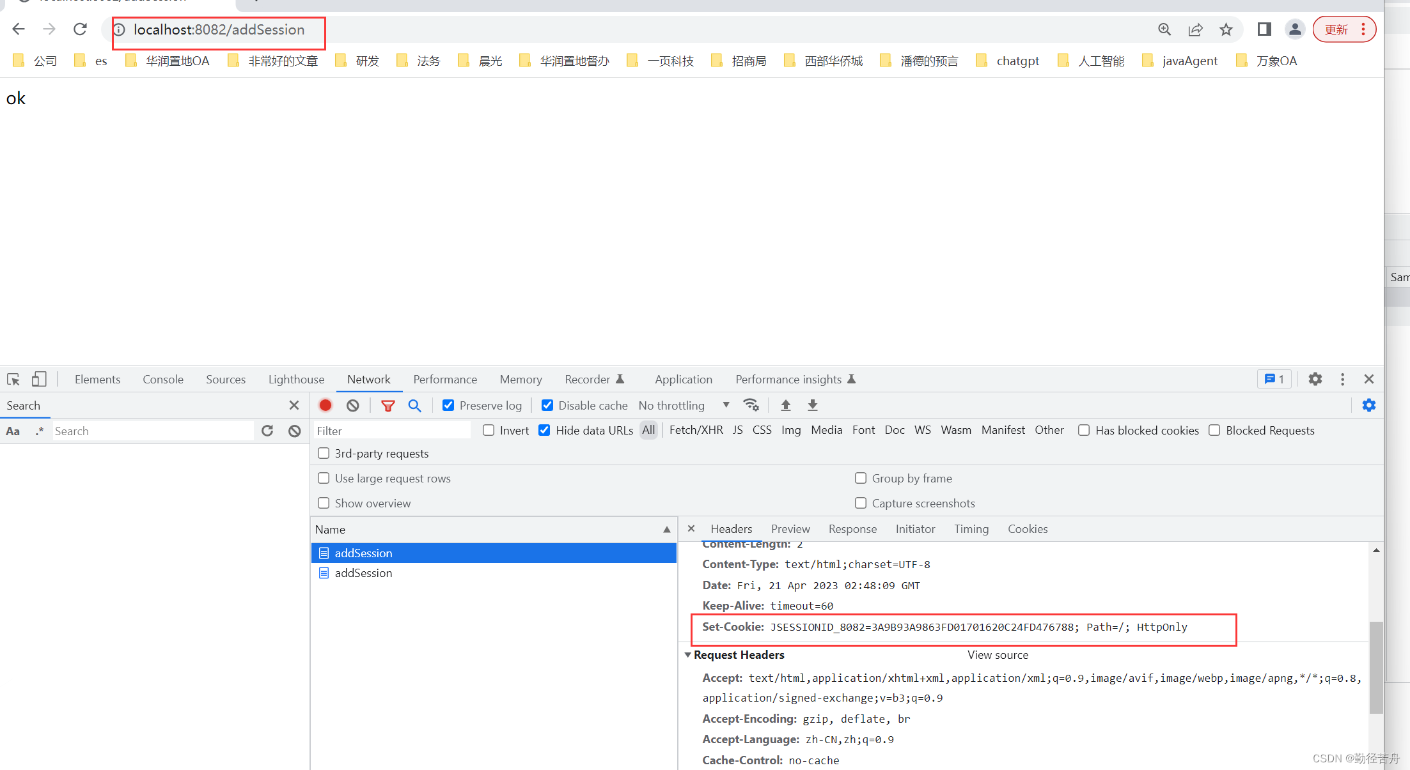The width and height of the screenshot is (1410, 770).
Task: Uncheck the Preserve log checkbox
Action: [448, 405]
